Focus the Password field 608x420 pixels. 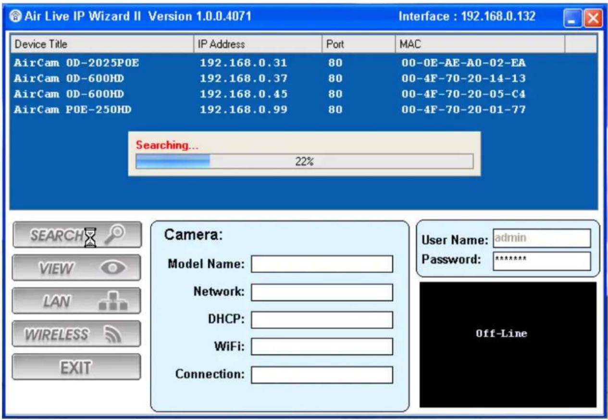coord(542,260)
